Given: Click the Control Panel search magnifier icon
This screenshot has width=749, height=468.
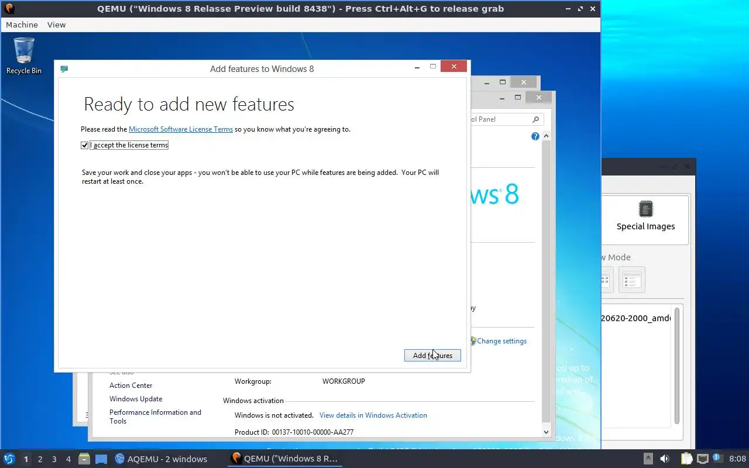Looking at the screenshot, I should coord(535,119).
